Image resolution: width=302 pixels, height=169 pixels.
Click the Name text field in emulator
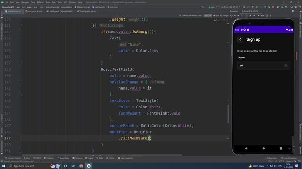263,66
